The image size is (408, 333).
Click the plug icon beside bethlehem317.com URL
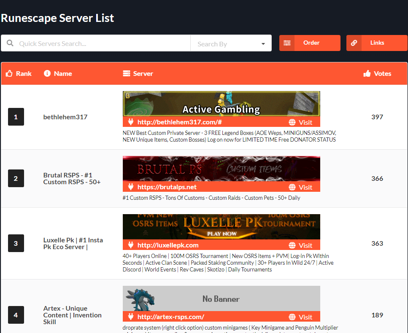point(131,122)
